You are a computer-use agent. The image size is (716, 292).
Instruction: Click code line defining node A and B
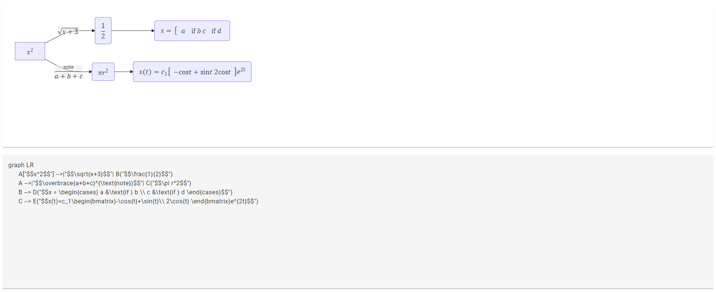[x=95, y=174]
